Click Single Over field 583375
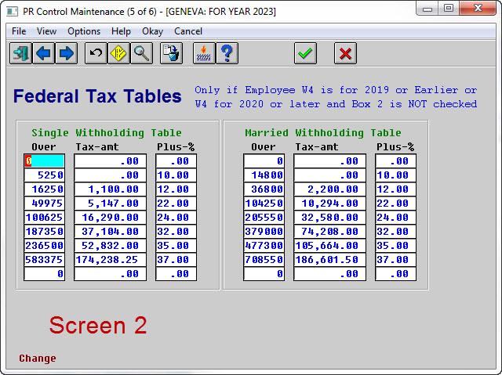This screenshot has height=375, width=502. (44, 259)
